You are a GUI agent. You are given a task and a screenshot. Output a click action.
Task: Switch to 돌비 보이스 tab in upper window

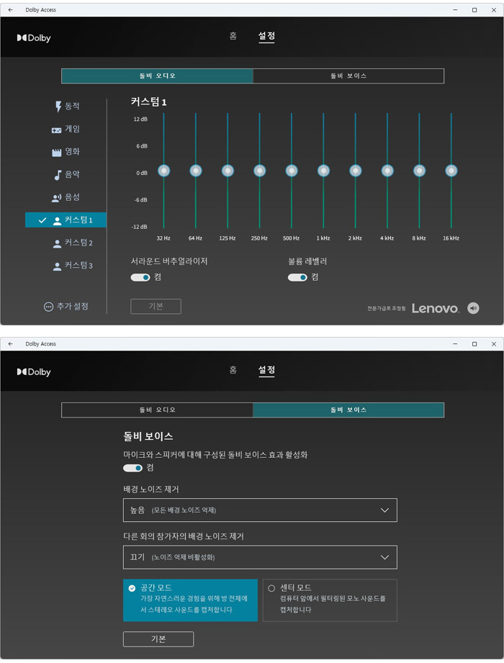348,76
